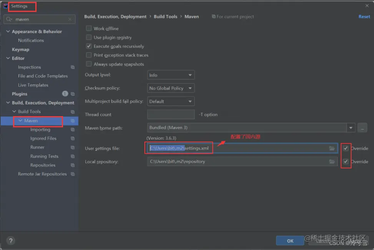Screen dimensions: 374x250
Task: Open Maven home path dropdown arrow
Action: [x=351, y=128]
